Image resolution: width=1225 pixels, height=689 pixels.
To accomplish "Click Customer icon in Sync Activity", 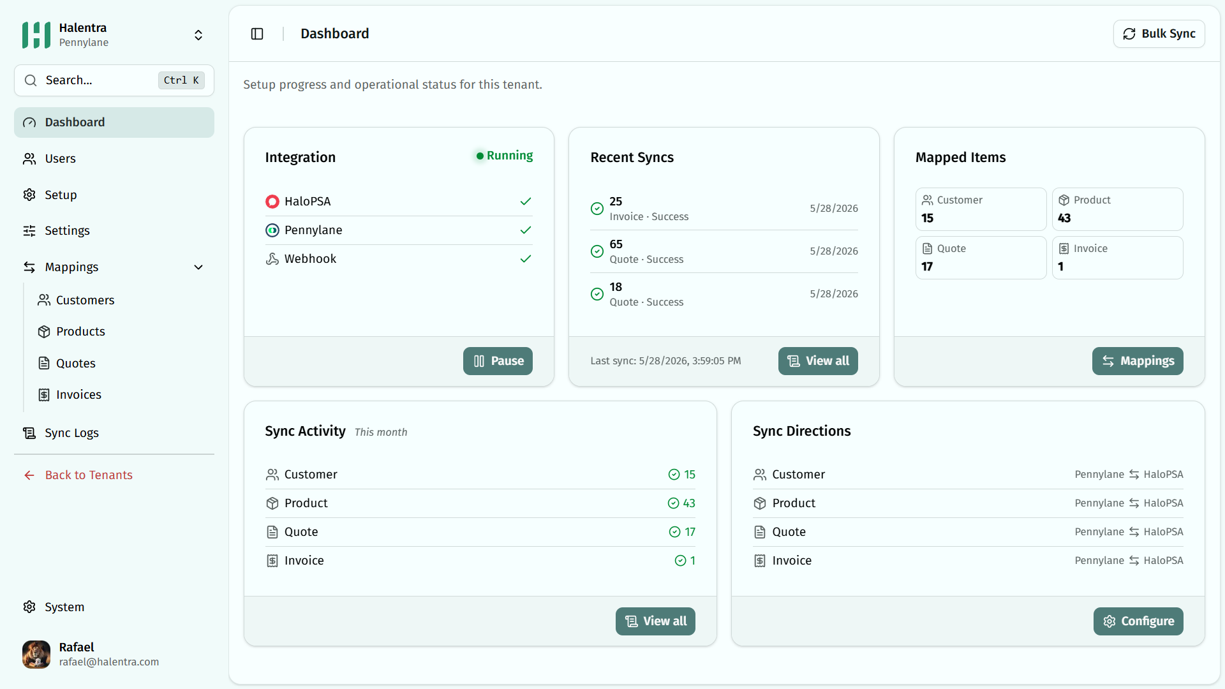I will 272,475.
